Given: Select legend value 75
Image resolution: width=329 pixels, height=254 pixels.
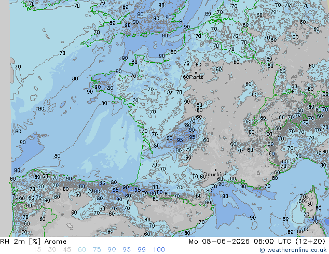Looking at the screenshot, I should pos(97,250).
